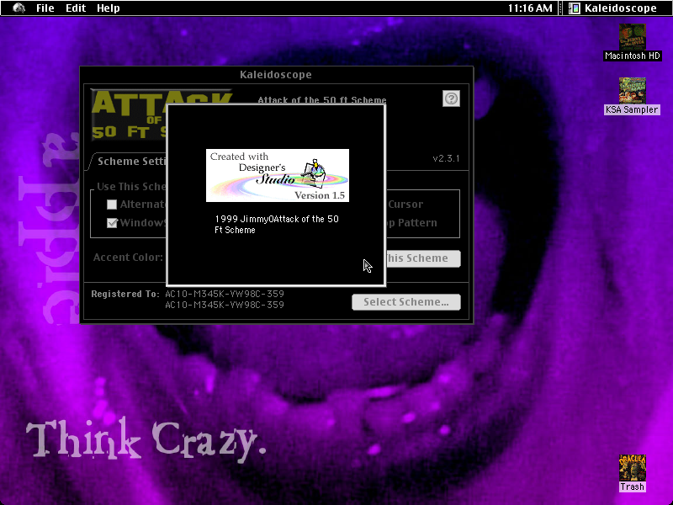Click the 1999 JimmyO credit text
Screen dimensions: 673x505
point(277,224)
